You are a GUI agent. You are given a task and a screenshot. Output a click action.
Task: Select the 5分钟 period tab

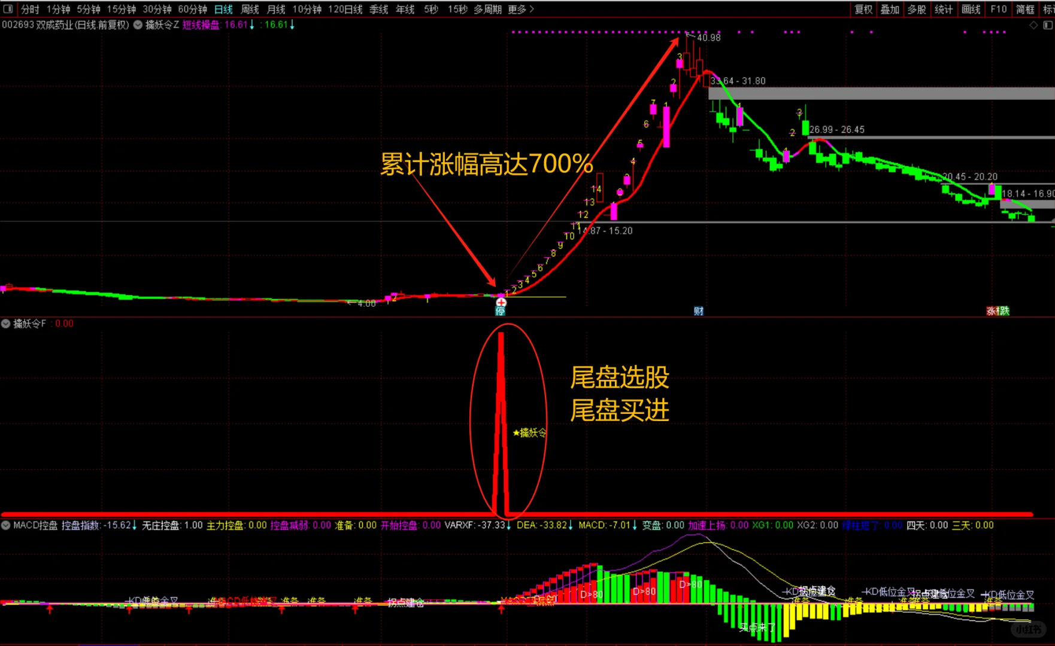[88, 9]
